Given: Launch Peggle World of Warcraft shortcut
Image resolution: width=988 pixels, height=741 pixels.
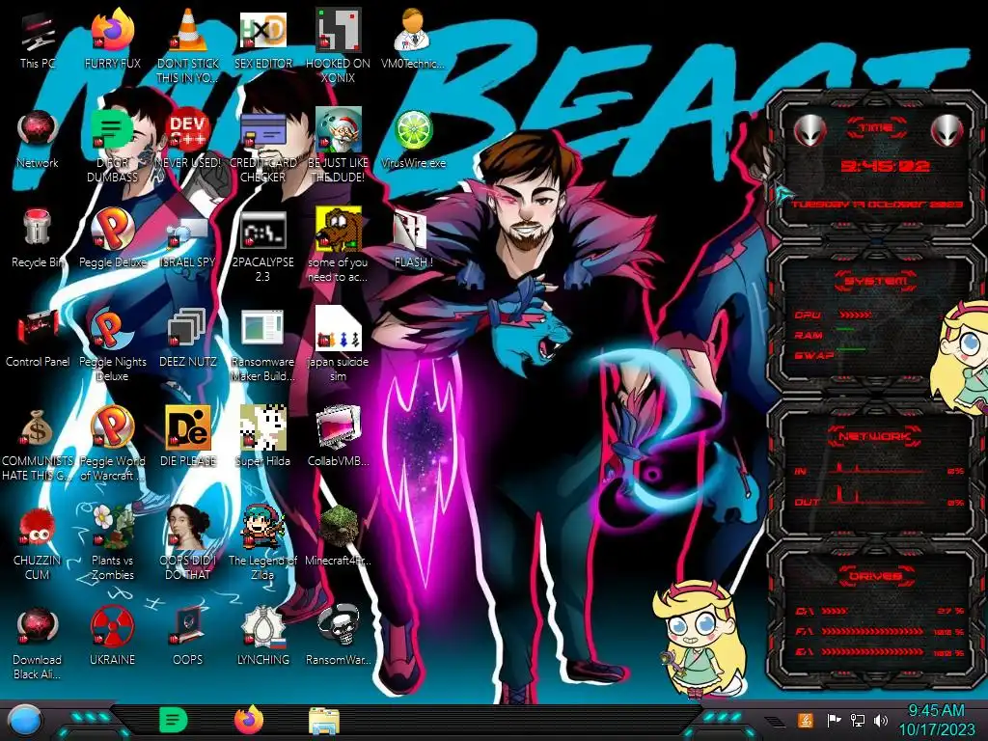Looking at the screenshot, I should pos(112,427).
